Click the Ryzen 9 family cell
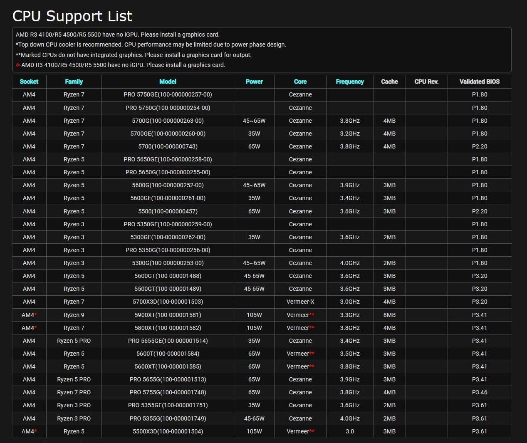The height and width of the screenshot is (443, 527). coord(74,315)
